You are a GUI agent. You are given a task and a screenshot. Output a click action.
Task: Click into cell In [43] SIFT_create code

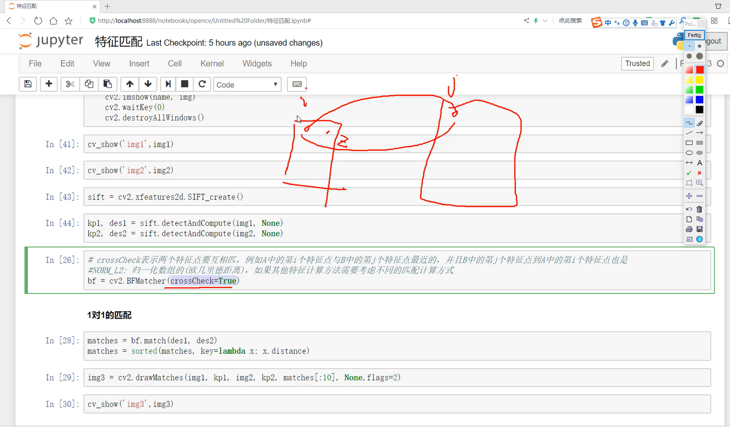(x=397, y=197)
